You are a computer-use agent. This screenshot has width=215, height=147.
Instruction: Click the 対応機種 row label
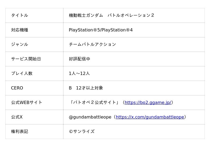[x=20, y=30]
